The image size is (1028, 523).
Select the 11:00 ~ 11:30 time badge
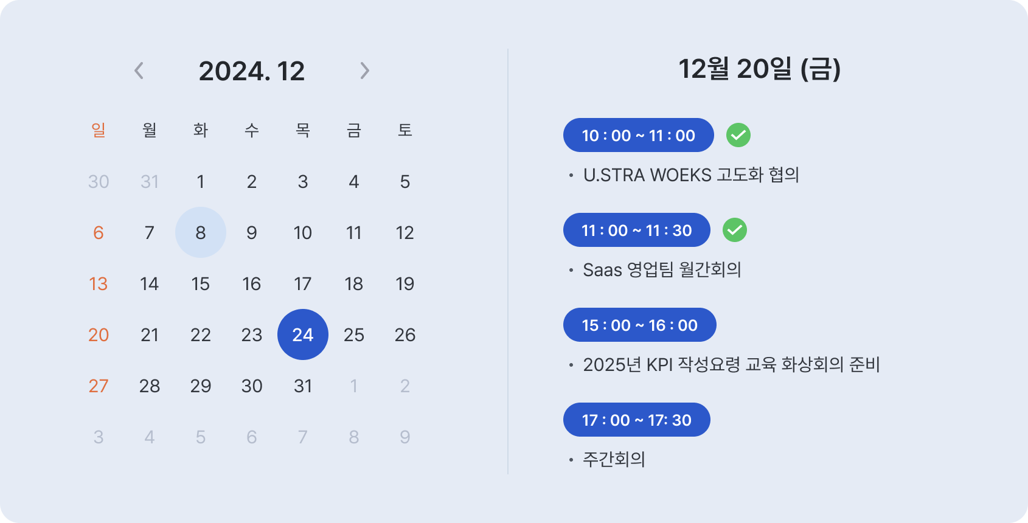pyautogui.click(x=637, y=230)
